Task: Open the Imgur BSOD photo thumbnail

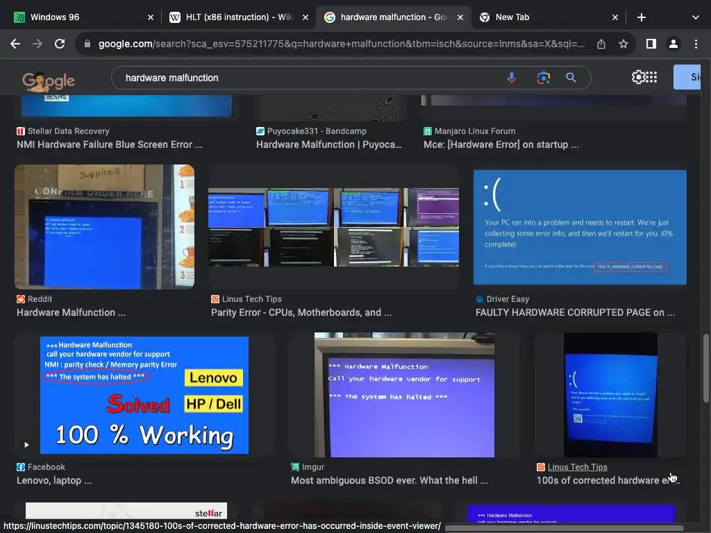Action: (404, 395)
